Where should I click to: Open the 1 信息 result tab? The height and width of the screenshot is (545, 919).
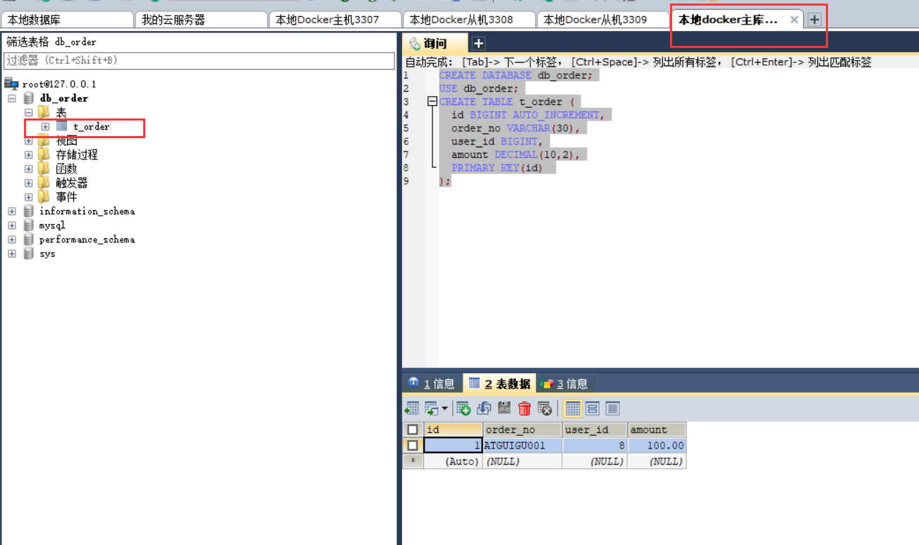[x=432, y=384]
